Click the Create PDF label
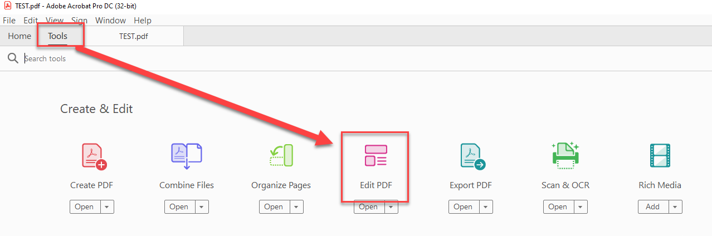Screen dimensions: 712x236 [x=92, y=185]
